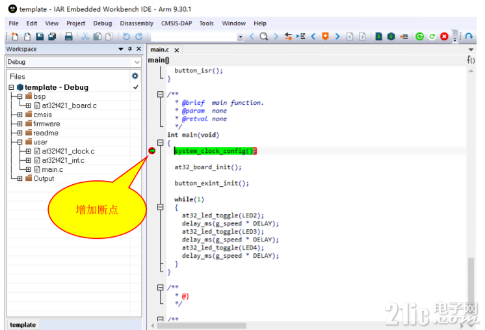Select at32f421_int.c in file tree

tap(63, 160)
